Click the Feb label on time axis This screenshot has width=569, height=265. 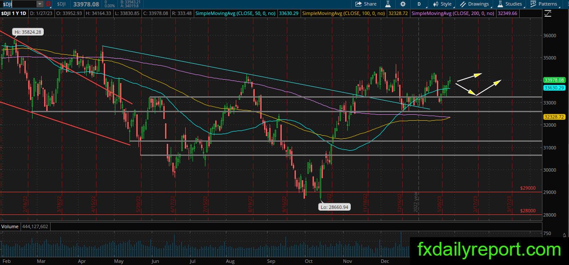6,261
